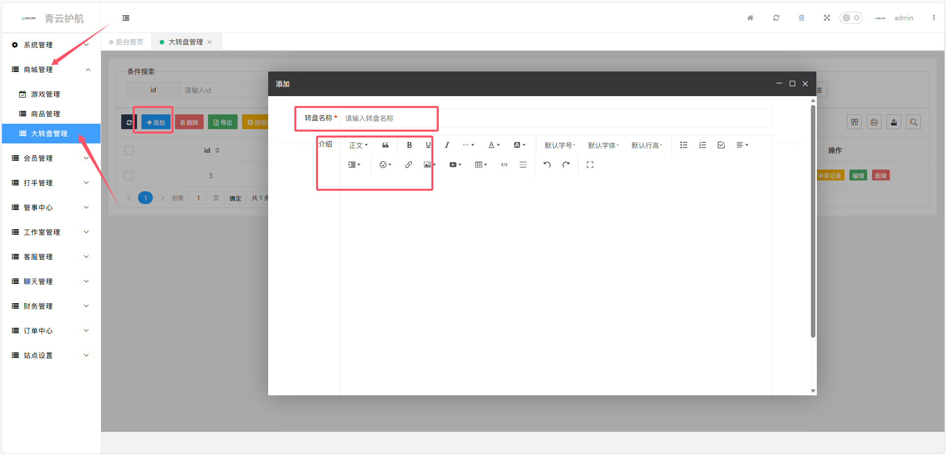Open the 正文 heading style dropdown
This screenshot has height=454, width=946.
358,145
